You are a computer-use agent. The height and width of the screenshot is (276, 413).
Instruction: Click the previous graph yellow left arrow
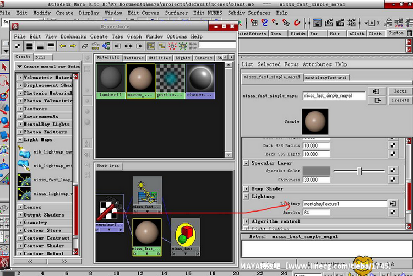[62, 46]
